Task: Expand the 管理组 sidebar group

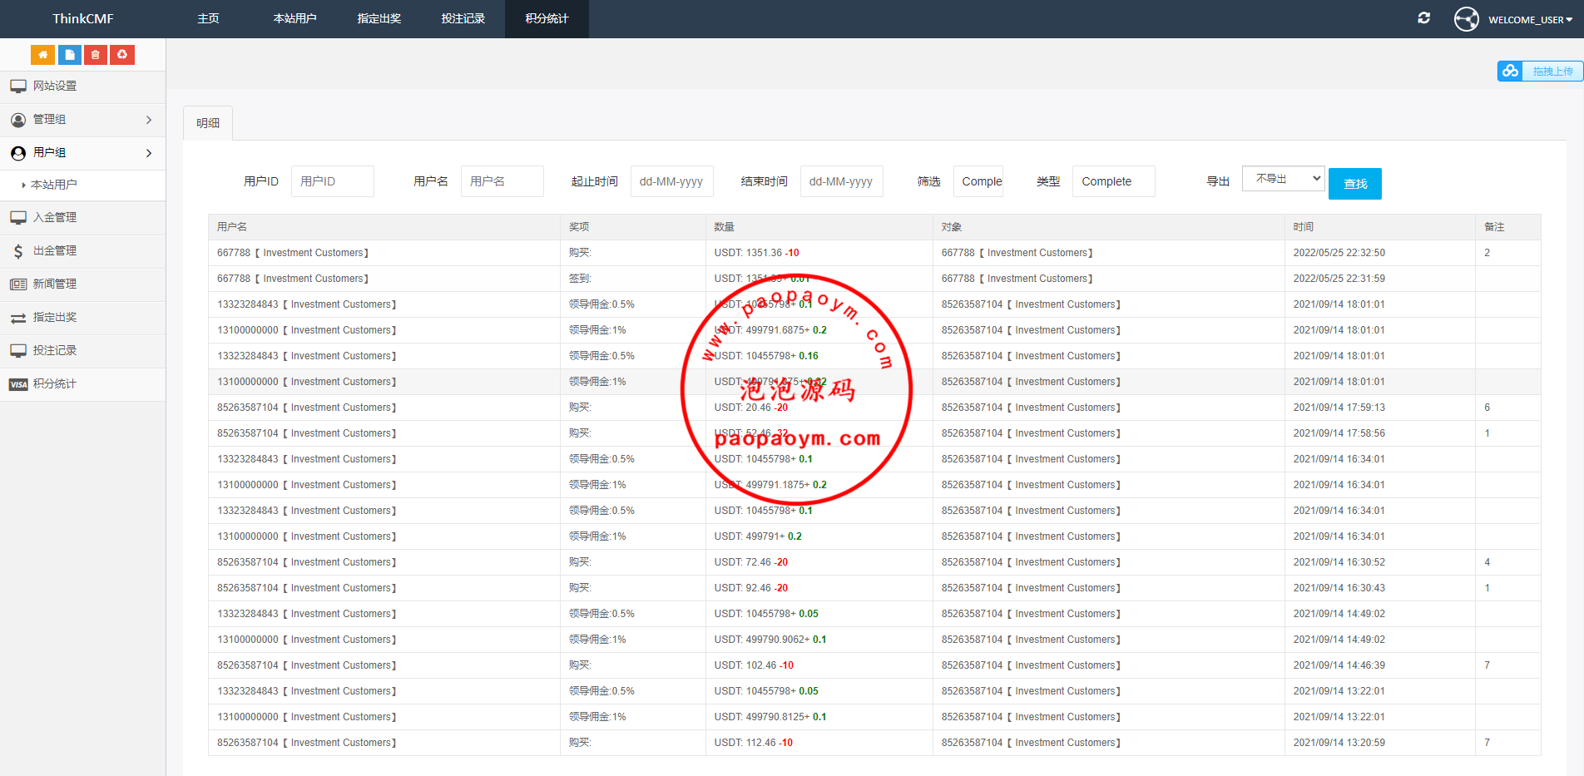Action: [149, 120]
